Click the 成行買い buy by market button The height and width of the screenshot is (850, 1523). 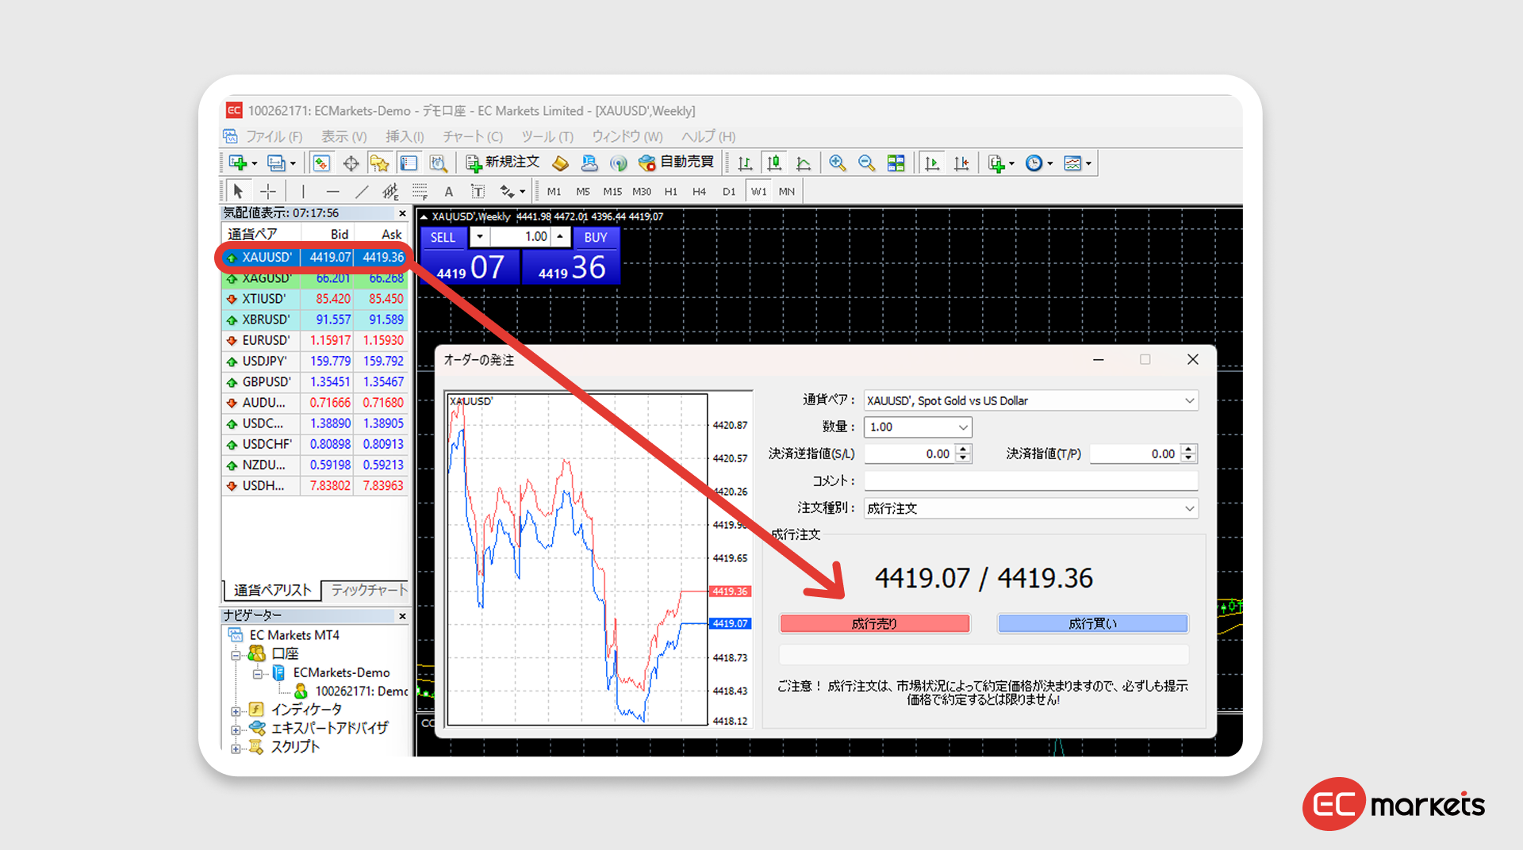coord(1093,624)
